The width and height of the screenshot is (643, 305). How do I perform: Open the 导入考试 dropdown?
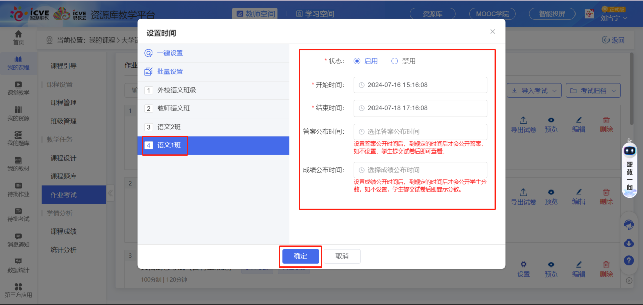point(534,90)
